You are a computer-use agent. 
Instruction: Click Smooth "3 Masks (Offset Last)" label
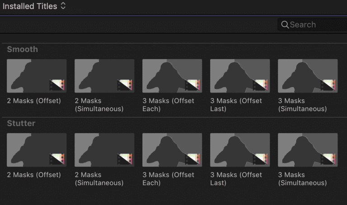tap(236, 105)
